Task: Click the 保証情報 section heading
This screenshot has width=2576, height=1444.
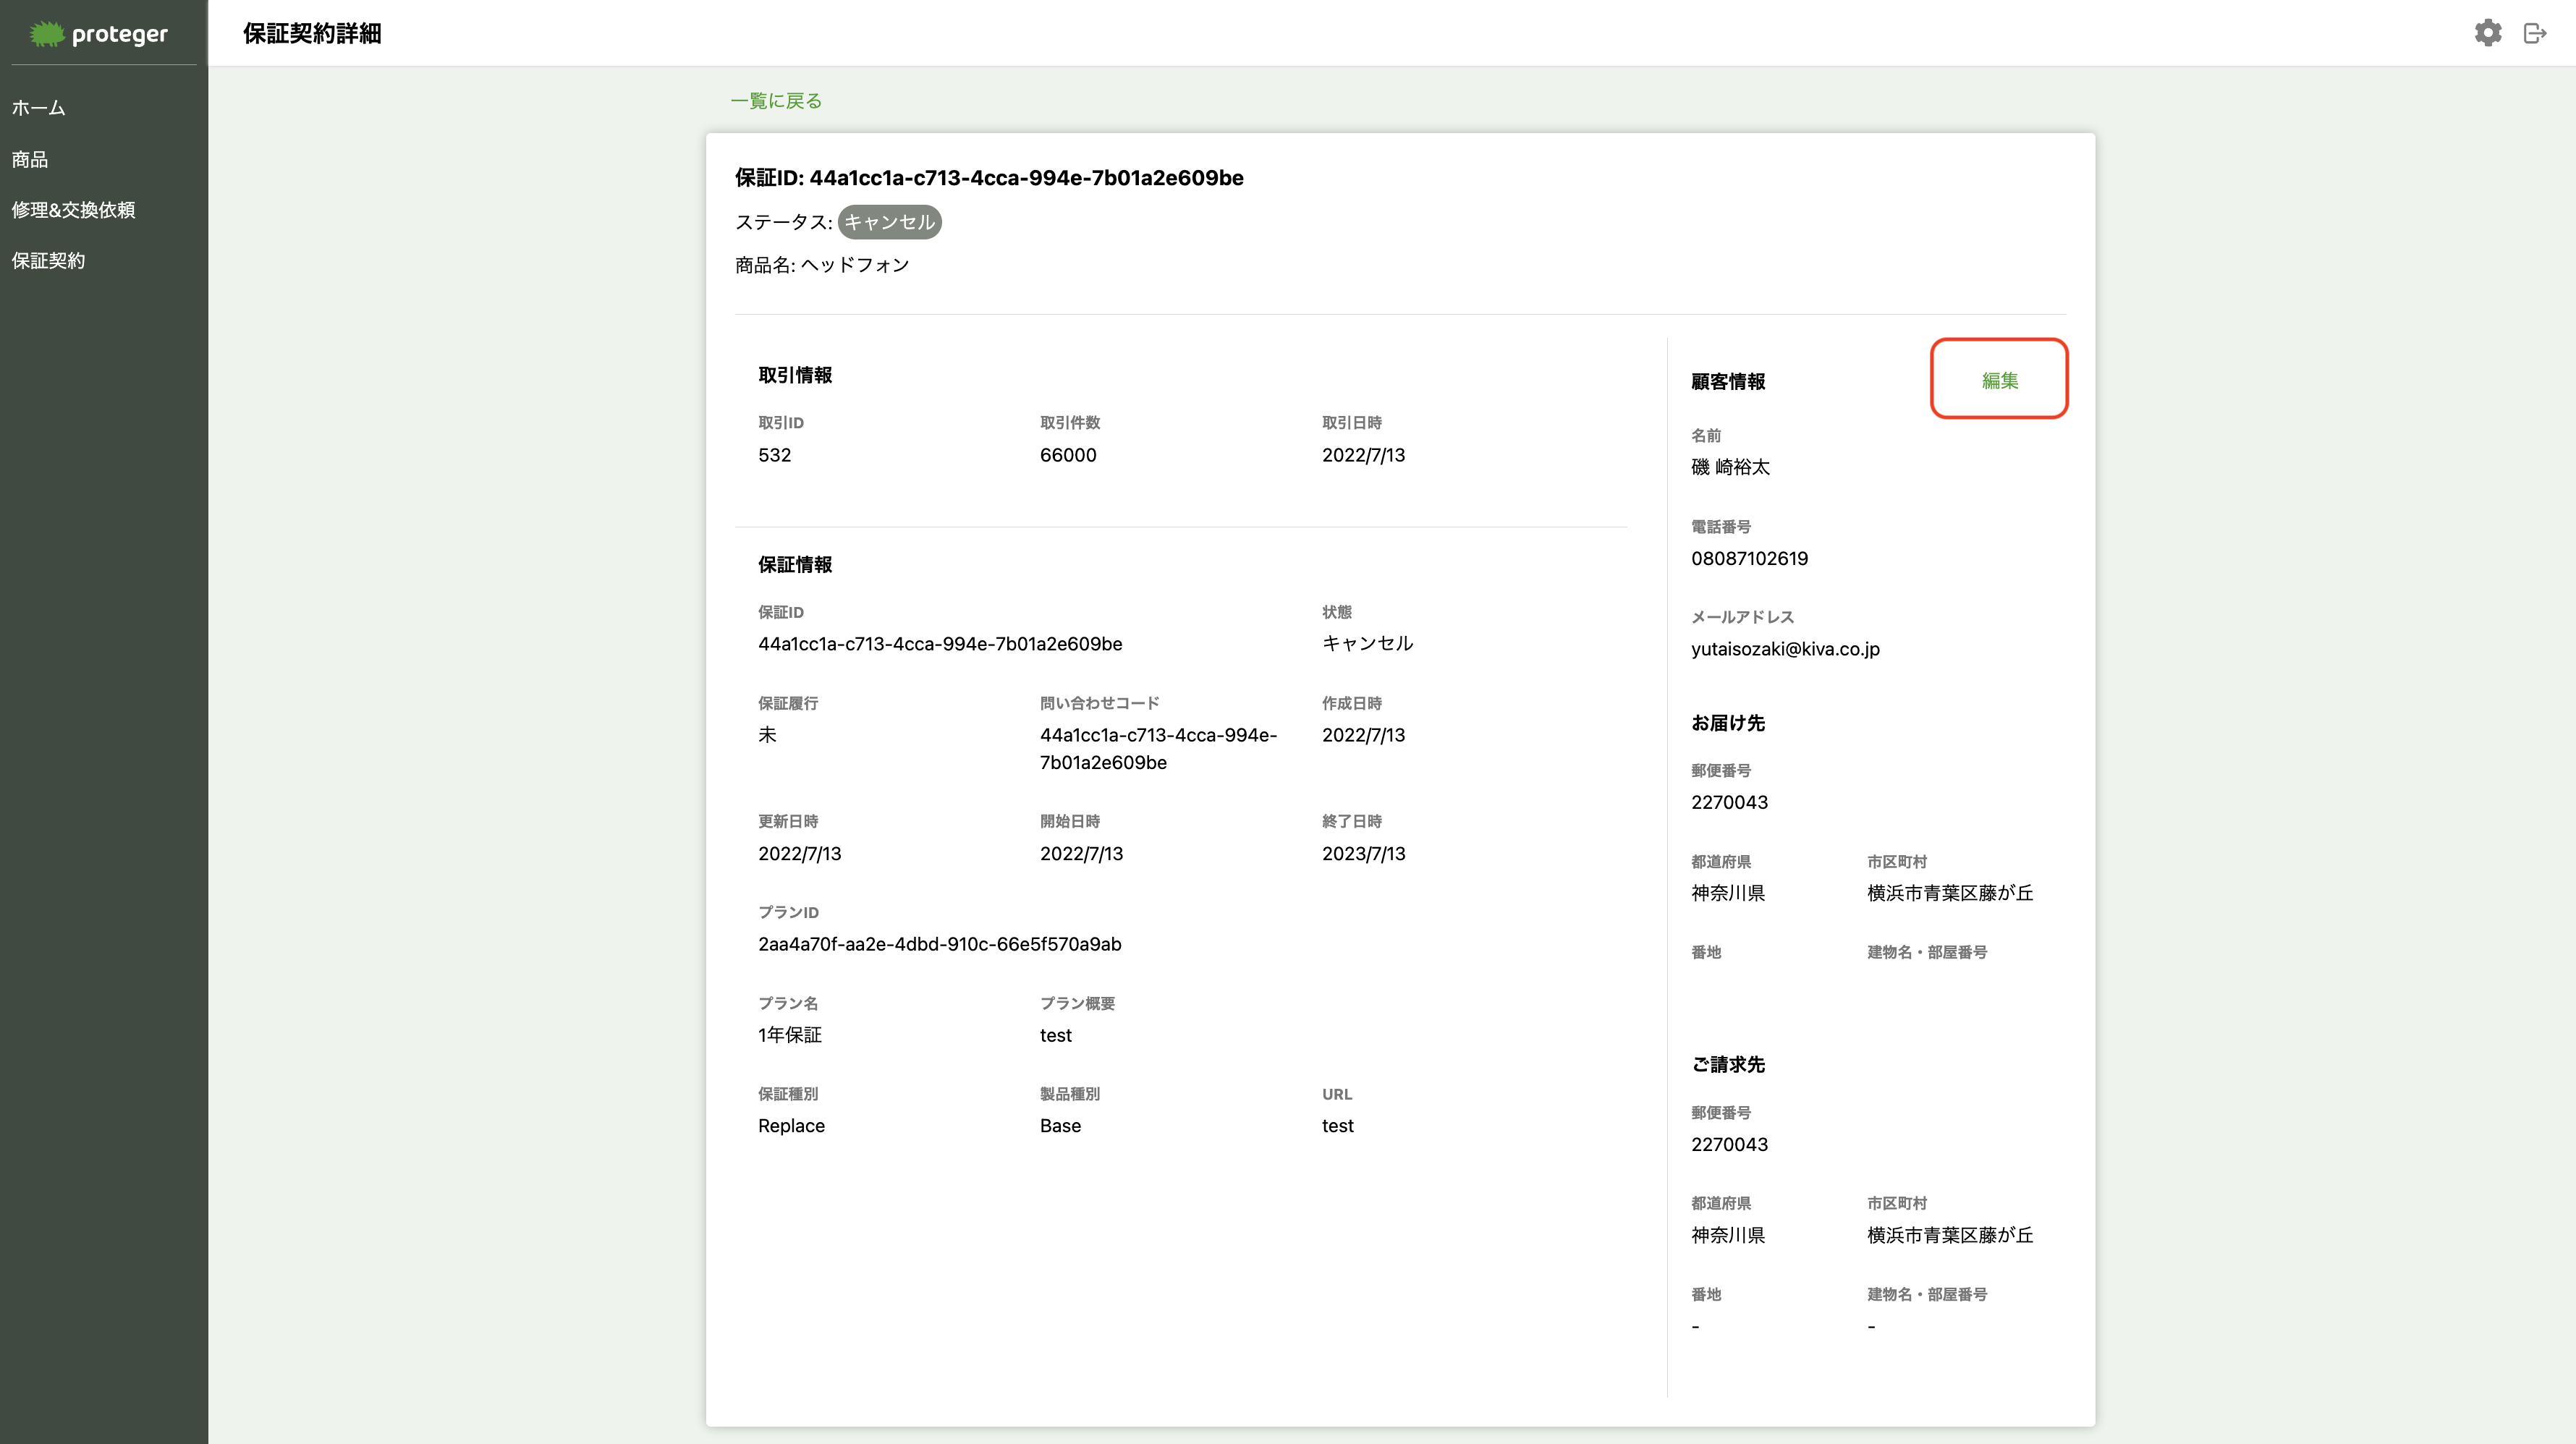Action: 795,565
